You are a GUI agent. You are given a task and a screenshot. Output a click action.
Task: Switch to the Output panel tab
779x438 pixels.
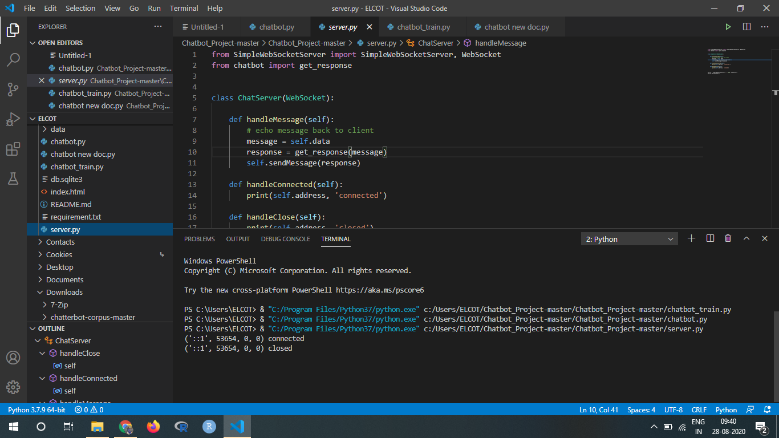(238, 239)
